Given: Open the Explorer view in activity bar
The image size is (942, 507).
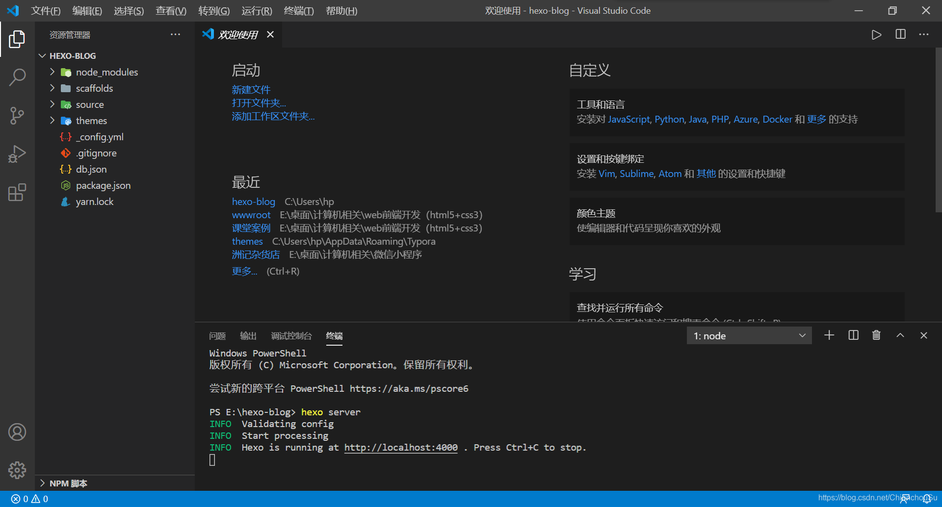Looking at the screenshot, I should pos(17,39).
